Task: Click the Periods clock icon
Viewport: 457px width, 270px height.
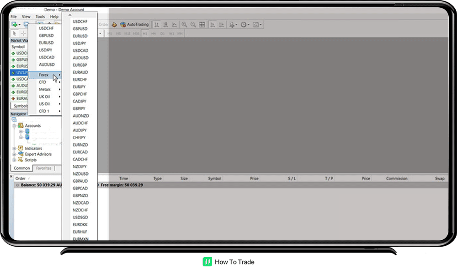Action: point(244,25)
